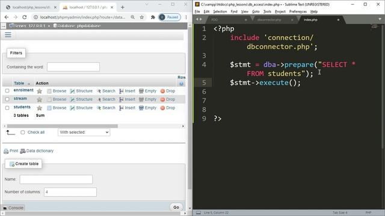Screen dimensions: 385x216
Task: Click the table list horizontal scrollbar
Action: point(63,126)
